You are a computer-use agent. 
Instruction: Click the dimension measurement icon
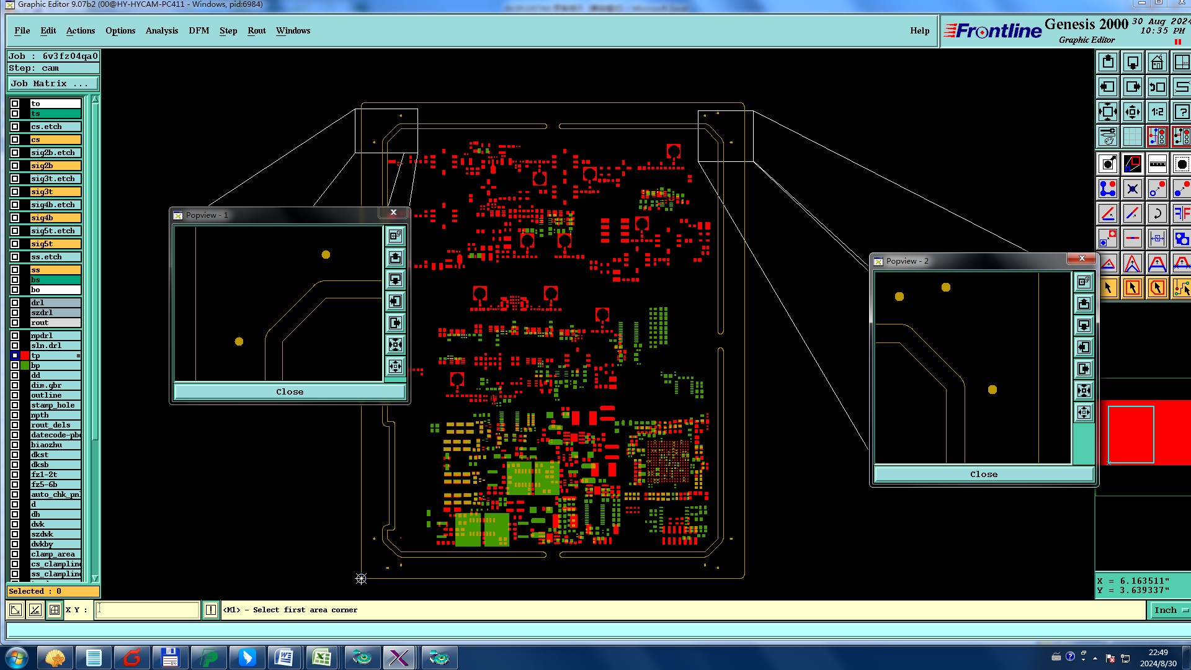[1157, 238]
